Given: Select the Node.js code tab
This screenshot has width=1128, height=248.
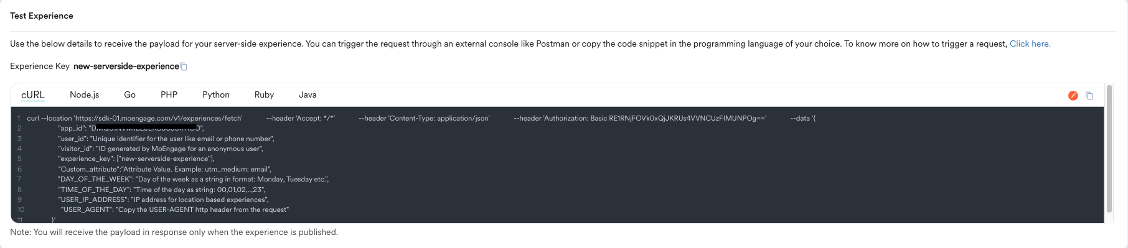Looking at the screenshot, I should [x=85, y=94].
